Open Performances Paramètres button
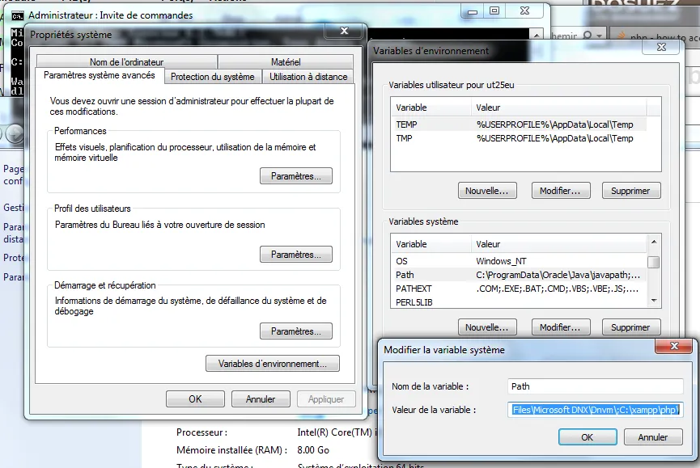The width and height of the screenshot is (700, 468). pyautogui.click(x=295, y=176)
